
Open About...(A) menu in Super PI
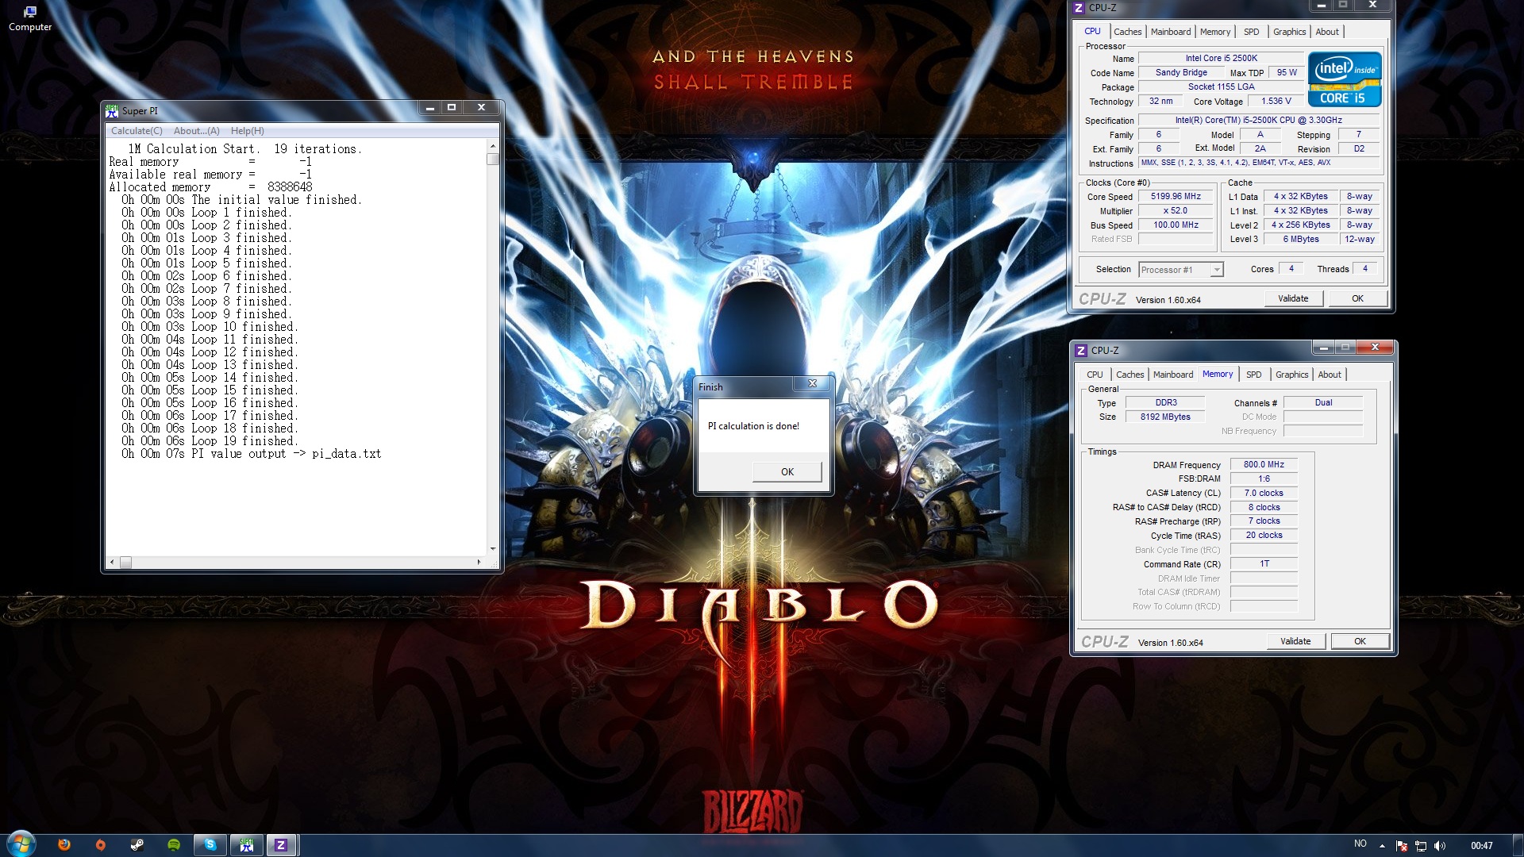point(196,131)
